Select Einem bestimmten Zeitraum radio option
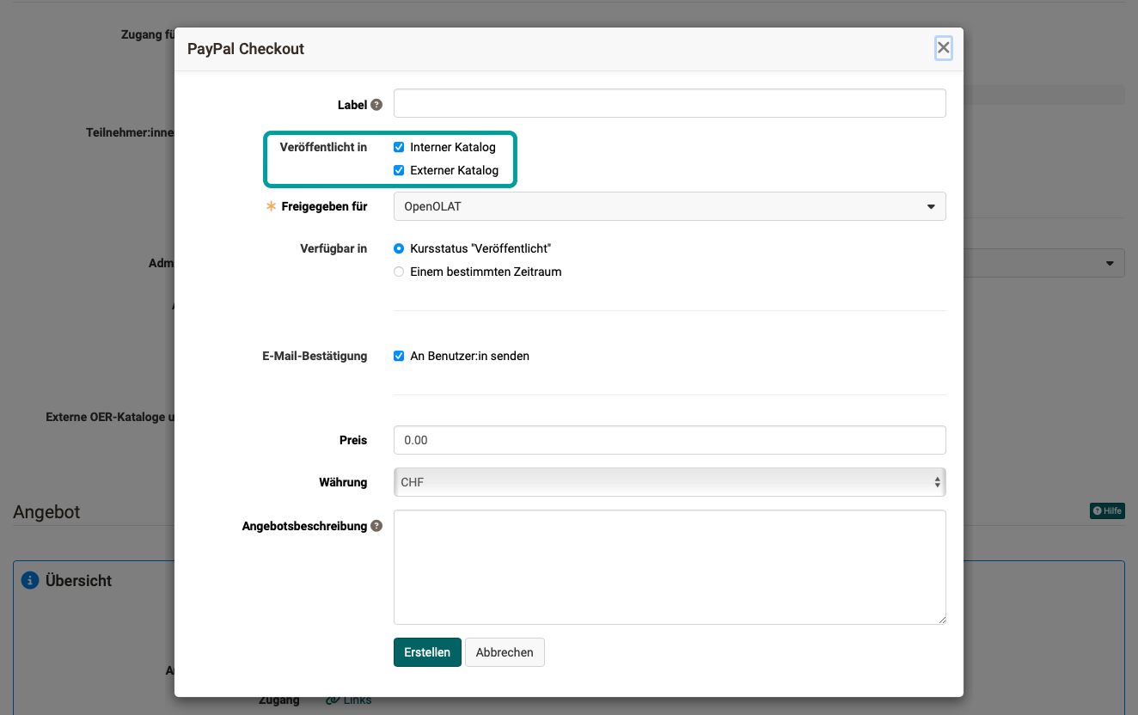This screenshot has height=715, width=1138. point(399,272)
